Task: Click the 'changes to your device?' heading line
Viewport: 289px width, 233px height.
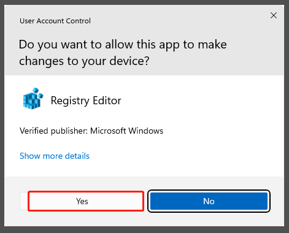Action: 84,61
